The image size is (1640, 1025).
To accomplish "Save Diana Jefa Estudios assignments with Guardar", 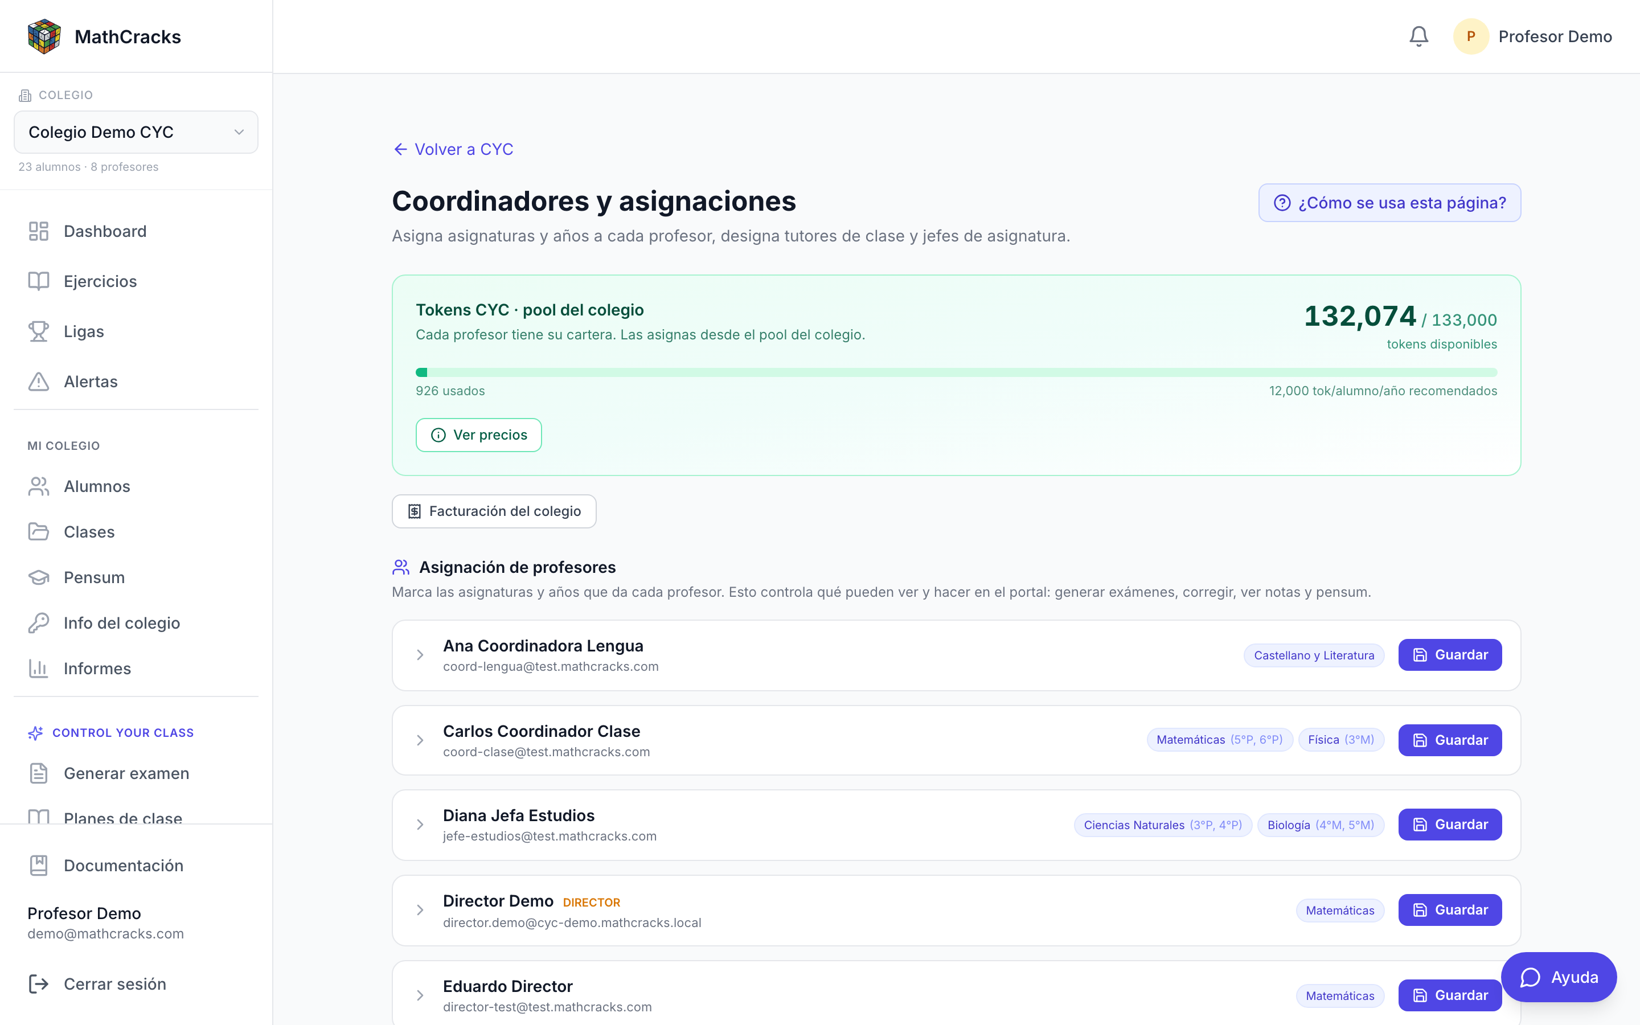I will coord(1450,825).
